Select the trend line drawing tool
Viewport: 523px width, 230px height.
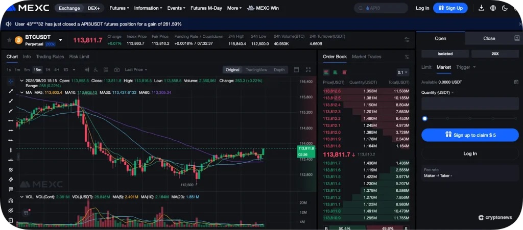11,91
